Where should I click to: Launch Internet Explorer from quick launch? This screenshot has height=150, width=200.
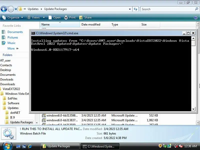pyautogui.click(x=30, y=146)
